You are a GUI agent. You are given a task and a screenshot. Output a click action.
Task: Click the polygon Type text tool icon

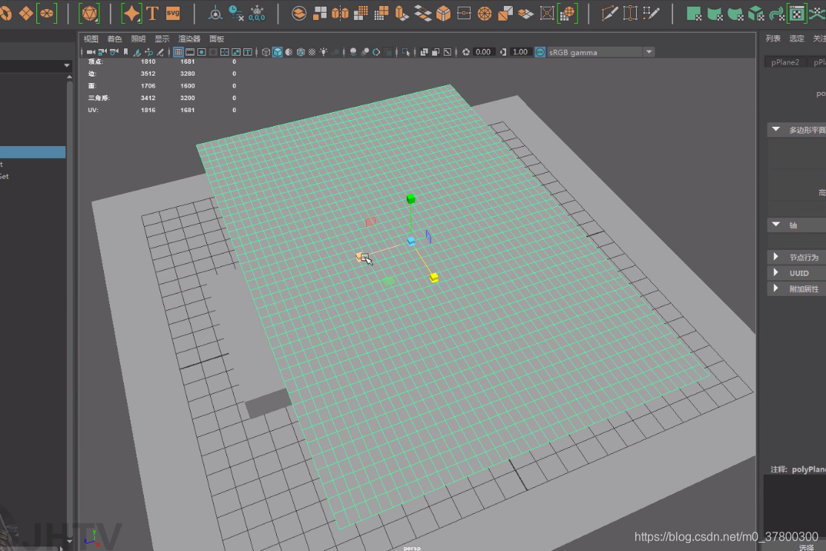click(x=152, y=13)
